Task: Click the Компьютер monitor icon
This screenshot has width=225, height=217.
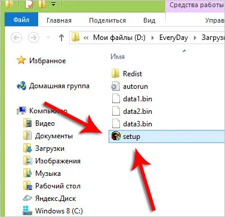Action: click(x=21, y=111)
